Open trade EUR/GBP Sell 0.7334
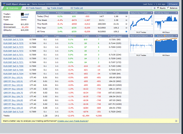Screen dimensions: 183x134 (x=13, y=74)
